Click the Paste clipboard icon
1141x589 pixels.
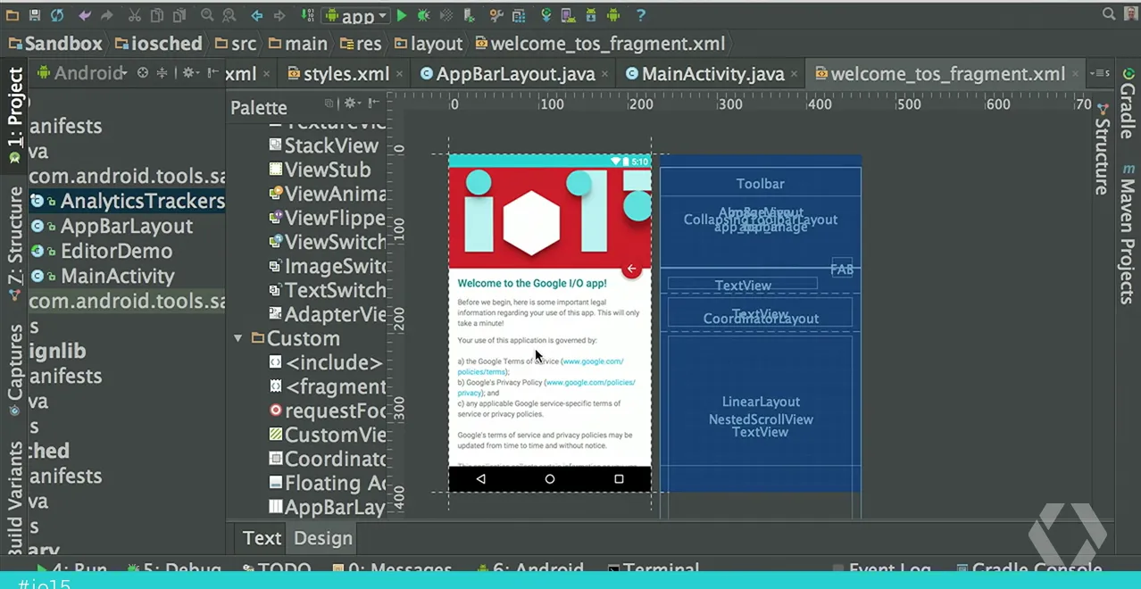(x=179, y=15)
